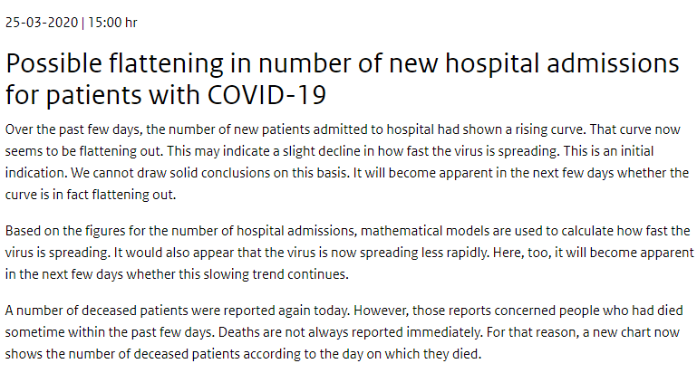Viewport: 697px width, 373px height.
Task: Click the date 25-03-2020 in timestamp
Action: [42, 23]
